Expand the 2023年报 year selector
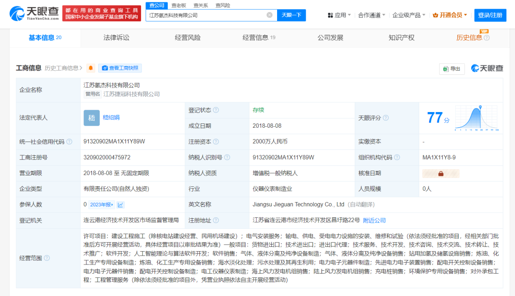515x296 pixels. [102, 205]
